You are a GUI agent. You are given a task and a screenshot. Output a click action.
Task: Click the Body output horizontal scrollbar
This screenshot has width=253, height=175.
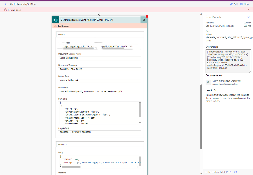click(71, 167)
